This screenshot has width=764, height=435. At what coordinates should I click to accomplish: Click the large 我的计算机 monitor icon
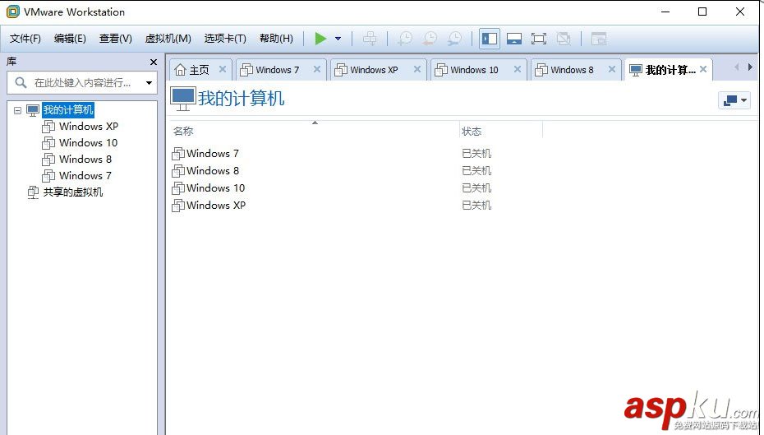pos(183,99)
